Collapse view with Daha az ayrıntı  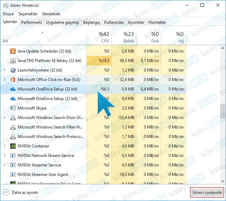pyautogui.click(x=21, y=193)
